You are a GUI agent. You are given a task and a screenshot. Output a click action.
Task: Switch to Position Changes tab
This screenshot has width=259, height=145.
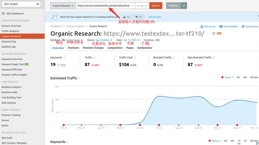point(93,48)
